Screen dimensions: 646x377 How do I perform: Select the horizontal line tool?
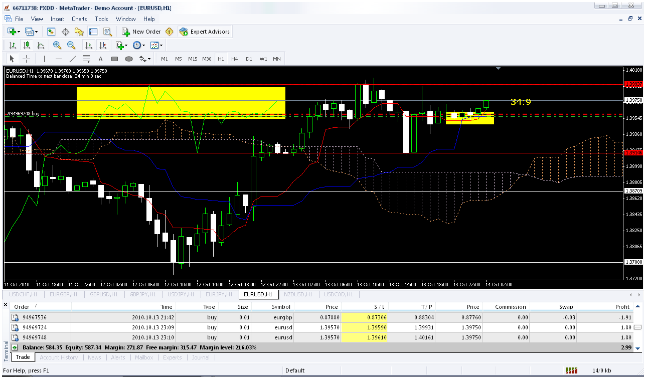[58, 59]
